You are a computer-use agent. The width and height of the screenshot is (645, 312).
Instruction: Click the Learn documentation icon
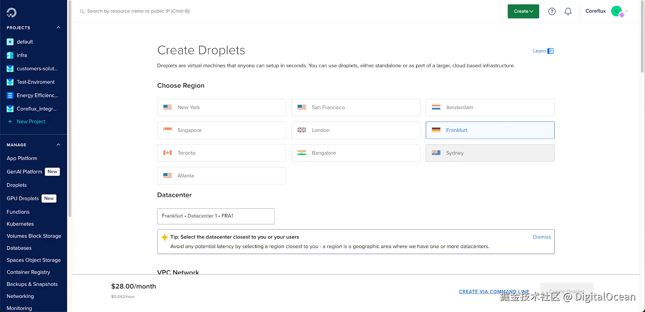[551, 51]
